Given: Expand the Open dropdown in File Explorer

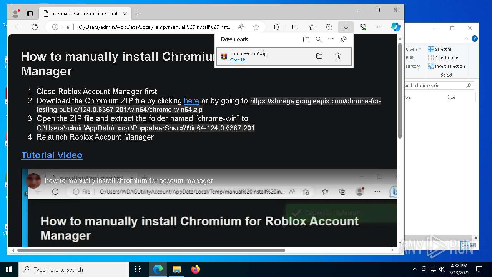Looking at the screenshot, I should 414,49.
